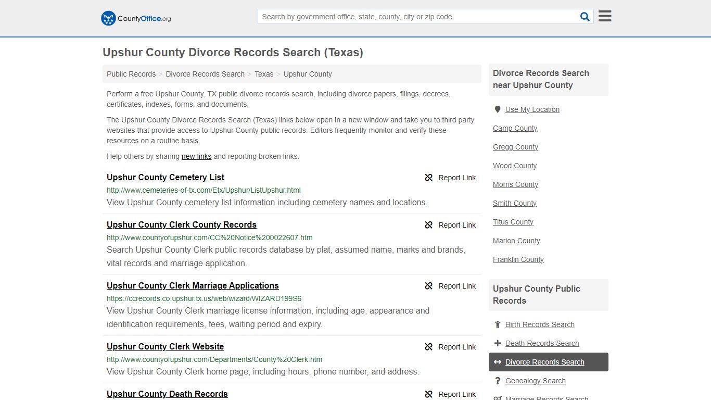Click the cemeteries-of-tx.com URL text
The image size is (711, 400).
tap(204, 190)
